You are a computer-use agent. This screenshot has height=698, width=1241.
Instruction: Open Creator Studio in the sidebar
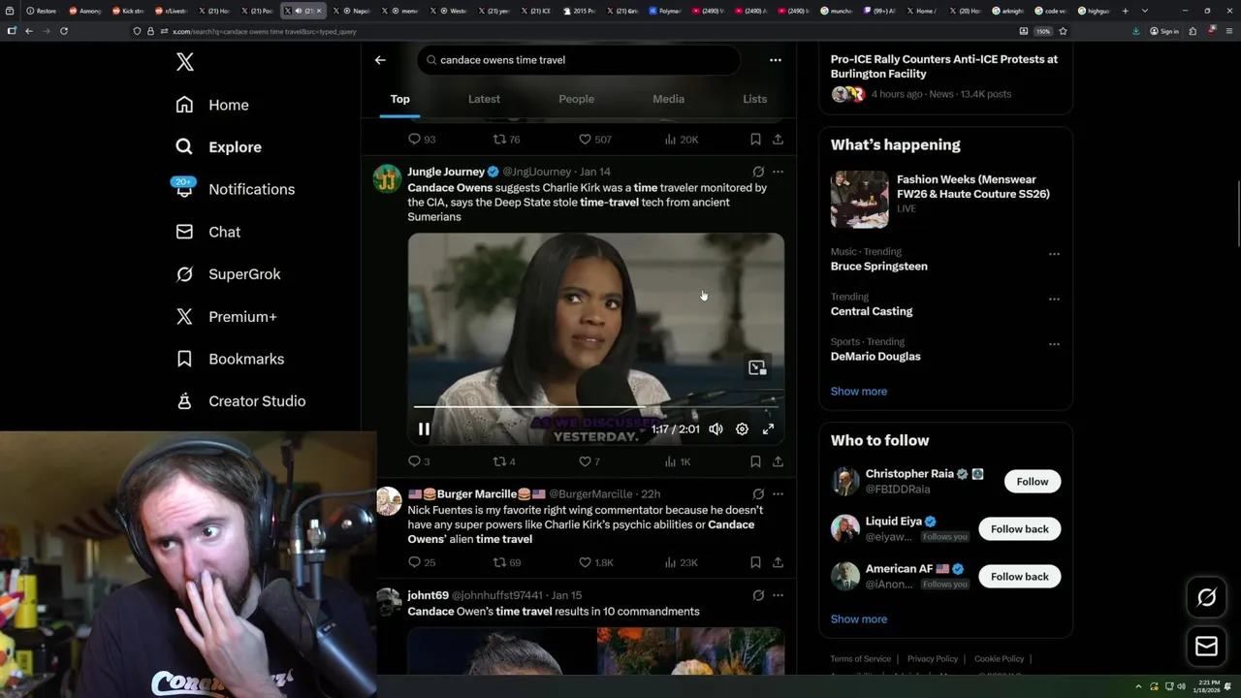click(239, 401)
